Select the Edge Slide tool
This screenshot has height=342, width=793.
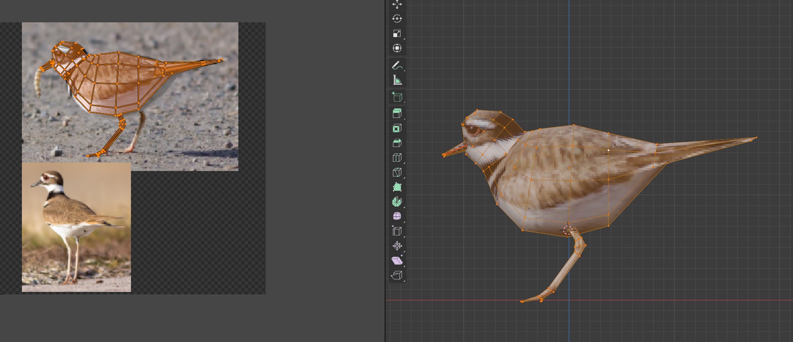[x=397, y=231]
